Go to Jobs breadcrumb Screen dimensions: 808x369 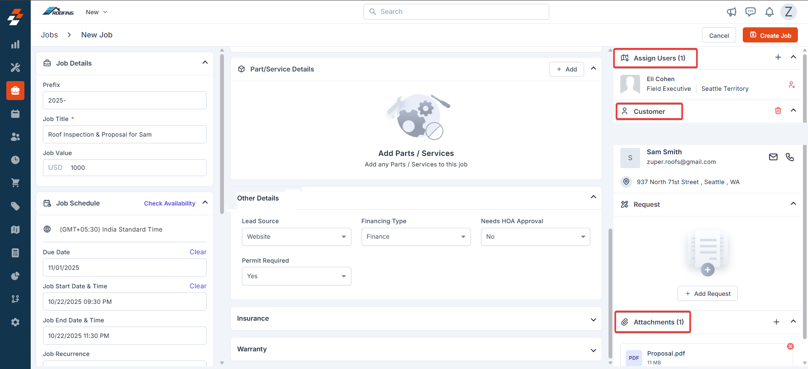point(49,35)
